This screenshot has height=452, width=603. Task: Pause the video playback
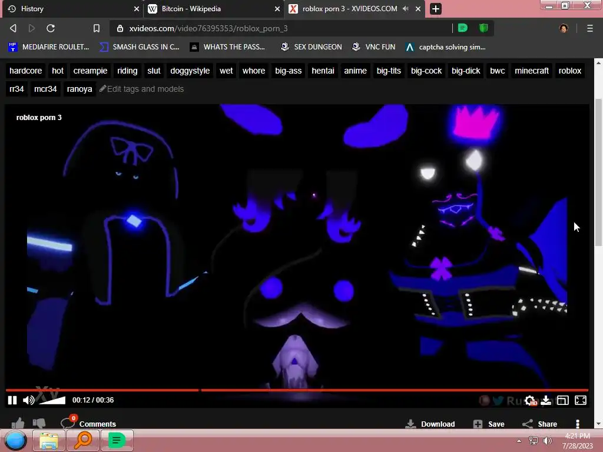tap(12, 400)
